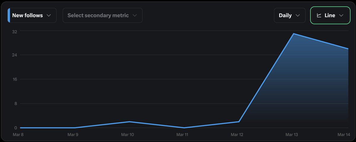The image size is (356, 142).
Task: Open the Select secondary metric dropdown
Action: (102, 15)
